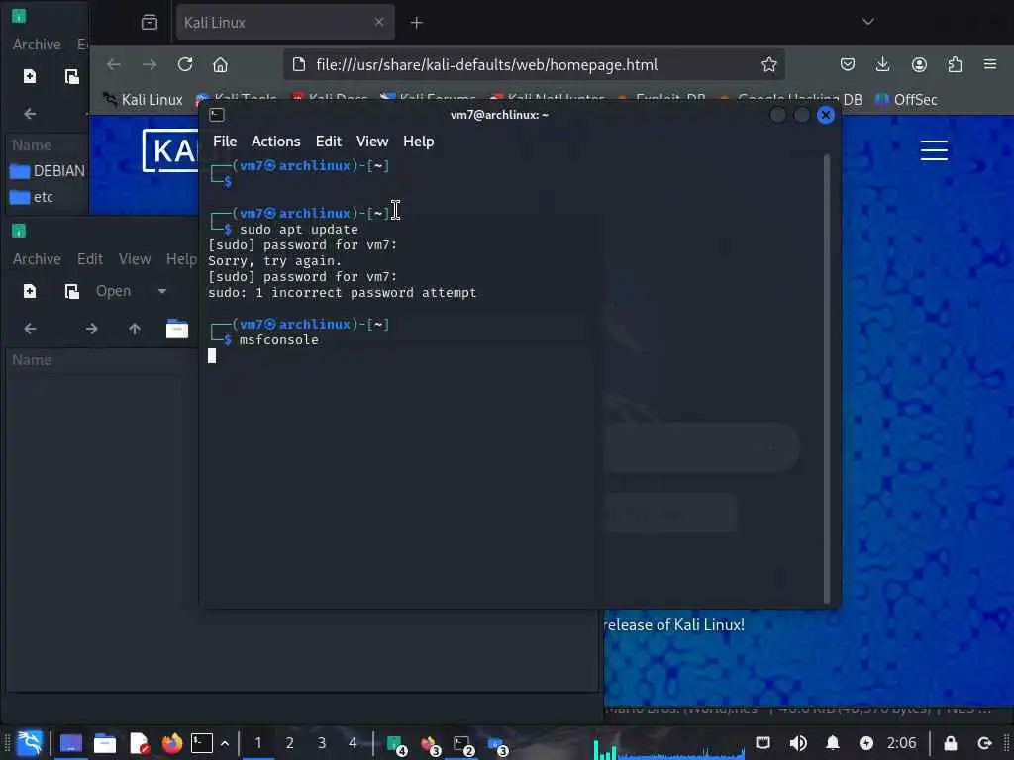Select the Kali Linux browser tab
This screenshot has width=1014, height=760.
(x=284, y=23)
